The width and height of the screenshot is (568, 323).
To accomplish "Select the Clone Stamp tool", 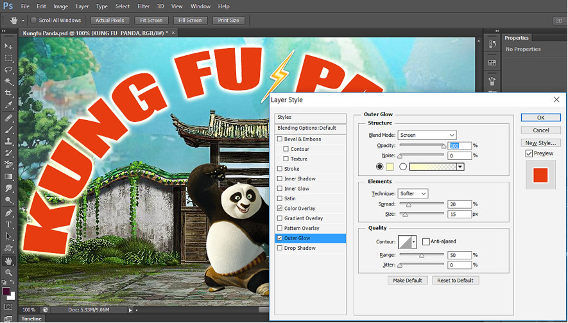I will click(x=8, y=141).
